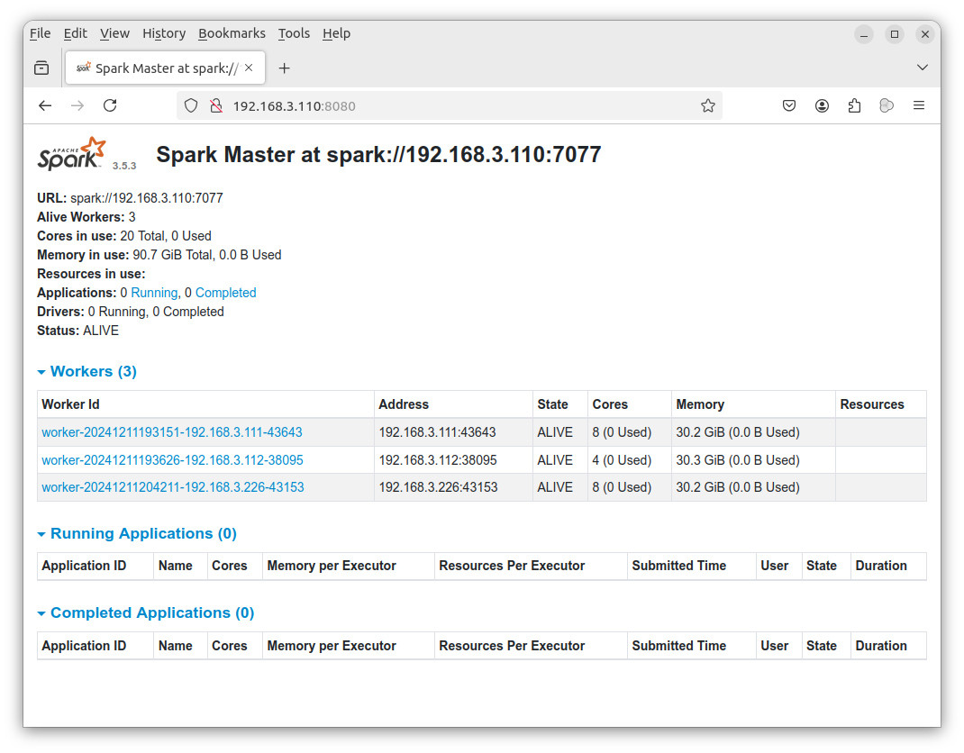Maximize the Firefox window
The image size is (964, 753).
894,34
